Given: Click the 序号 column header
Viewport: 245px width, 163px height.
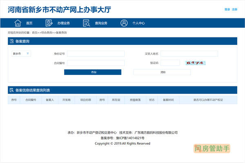Looking at the screenshot, I should point(14,100).
